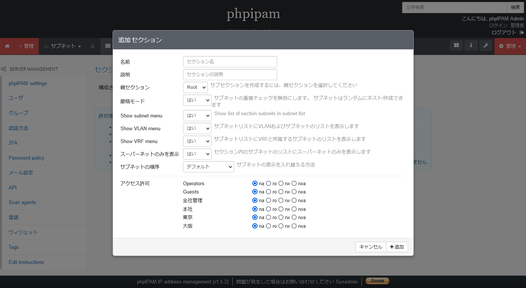Set 全社管理 access to rwa

click(x=294, y=200)
